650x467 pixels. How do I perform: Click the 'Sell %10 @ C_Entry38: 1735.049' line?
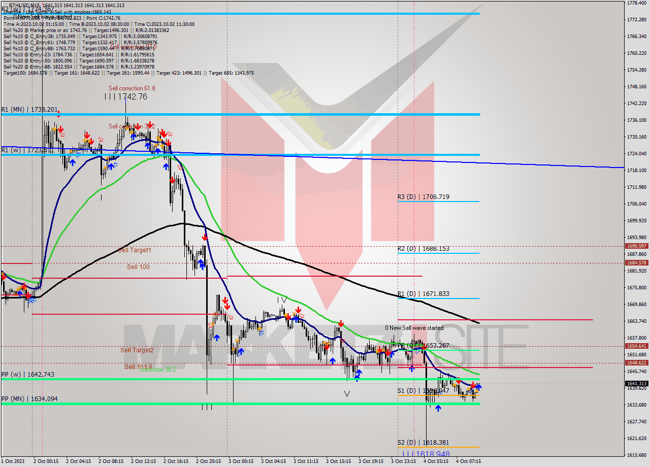pyautogui.click(x=80, y=36)
